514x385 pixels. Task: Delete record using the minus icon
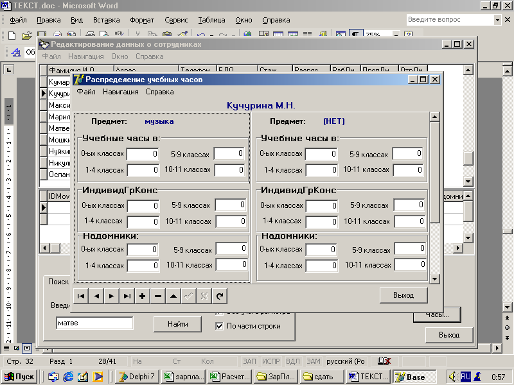[158, 296]
